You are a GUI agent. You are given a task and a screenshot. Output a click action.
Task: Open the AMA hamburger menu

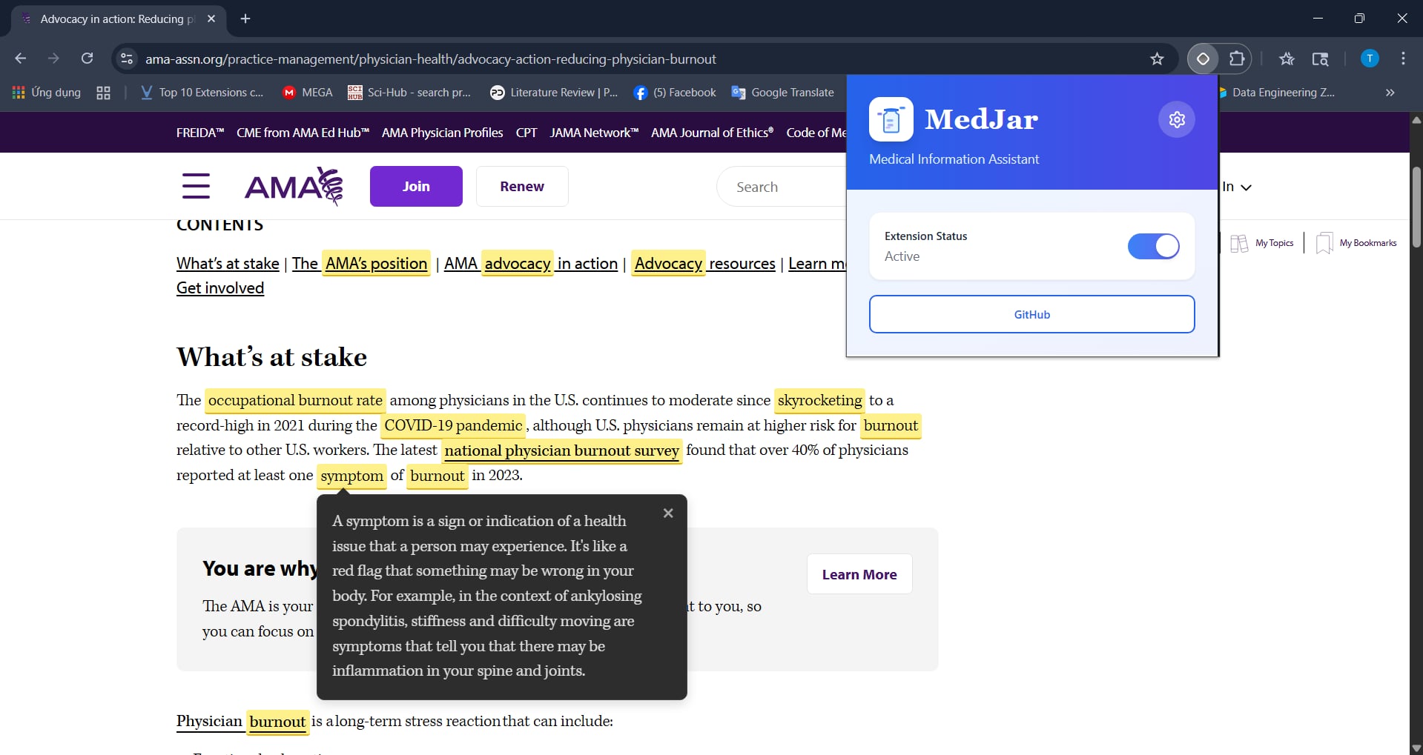(196, 186)
